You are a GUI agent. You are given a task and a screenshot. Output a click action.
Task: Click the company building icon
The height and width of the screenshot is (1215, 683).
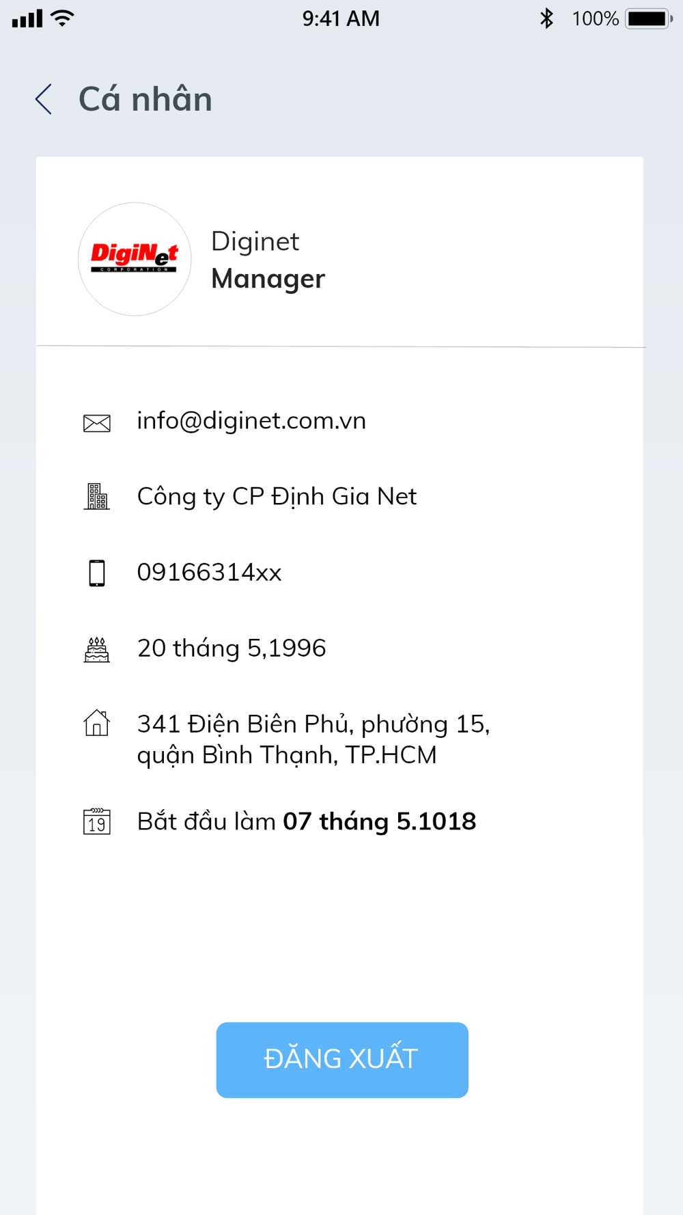pyautogui.click(x=97, y=497)
